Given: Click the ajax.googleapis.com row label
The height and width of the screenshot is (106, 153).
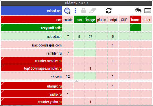Looking at the screenshot, I should [x=32, y=44].
